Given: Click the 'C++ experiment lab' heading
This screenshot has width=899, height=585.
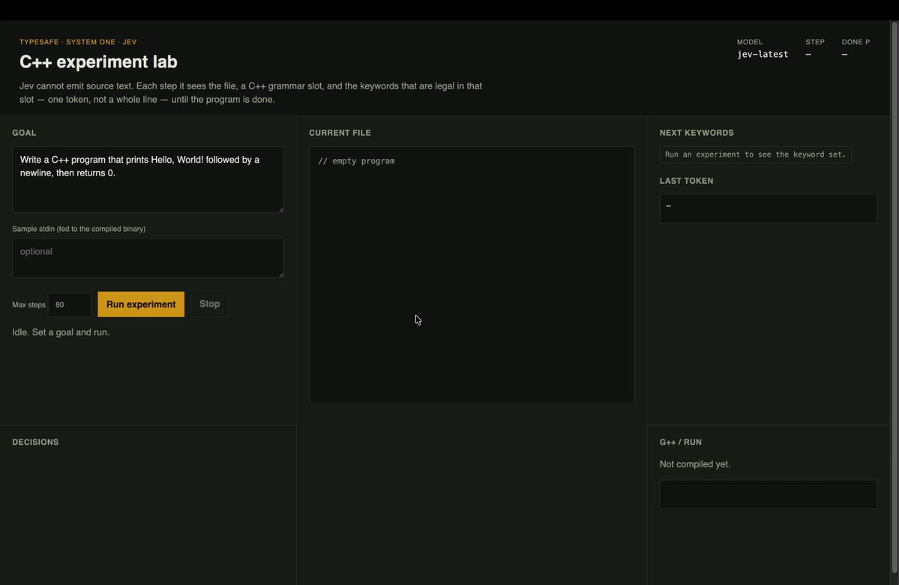Looking at the screenshot, I should [x=99, y=61].
